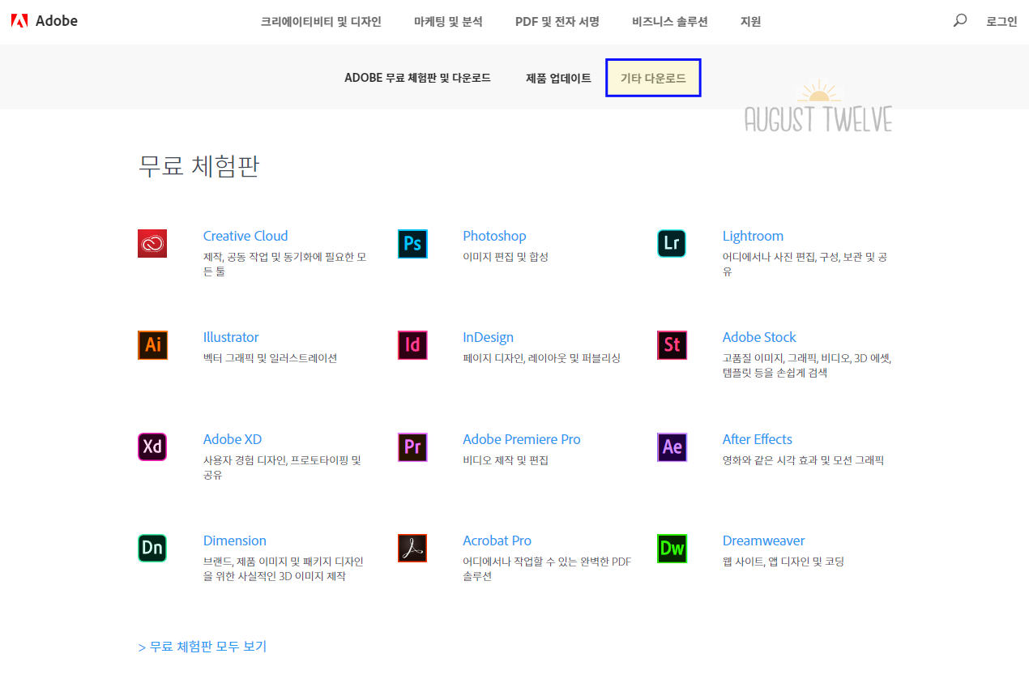This screenshot has height=675, width=1029.
Task: Click the 무료 체험판 모두 보기 link
Action: tap(203, 647)
